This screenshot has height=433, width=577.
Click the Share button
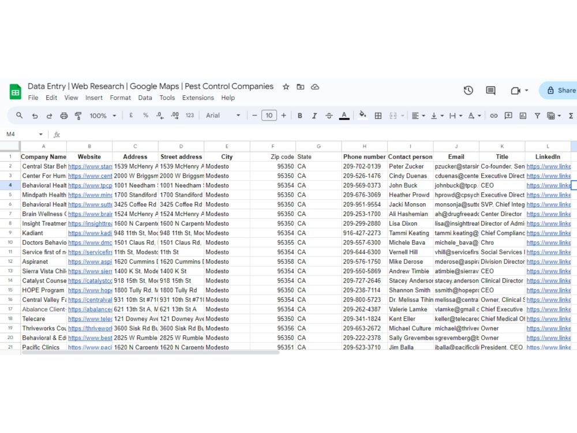pos(559,90)
